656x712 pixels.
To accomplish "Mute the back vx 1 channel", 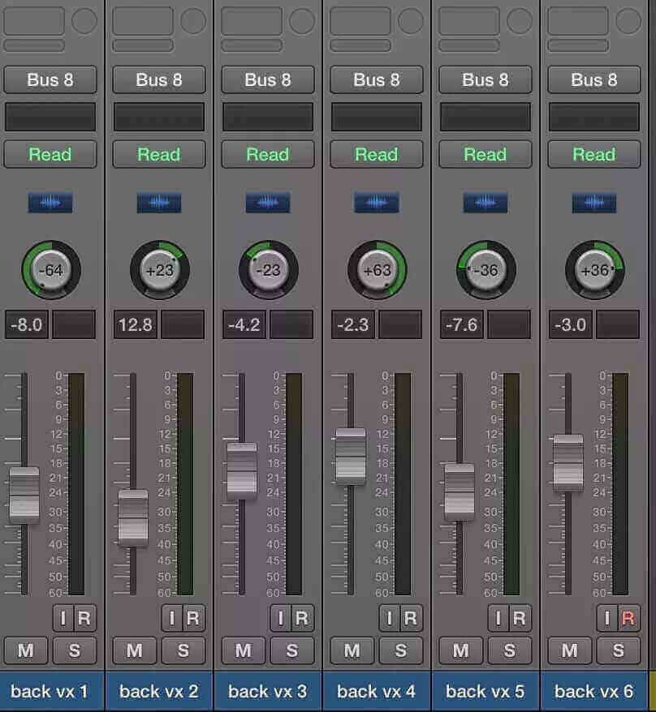I will (x=25, y=650).
